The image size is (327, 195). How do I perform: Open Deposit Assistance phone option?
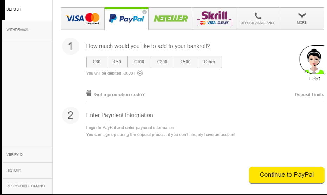click(x=258, y=19)
